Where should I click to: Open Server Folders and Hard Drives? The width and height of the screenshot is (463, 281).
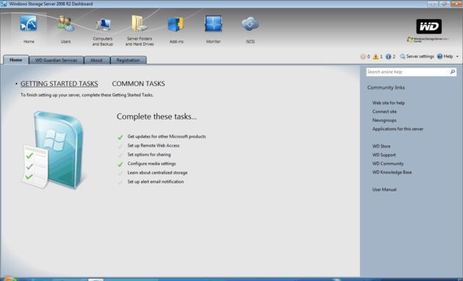pos(139,23)
